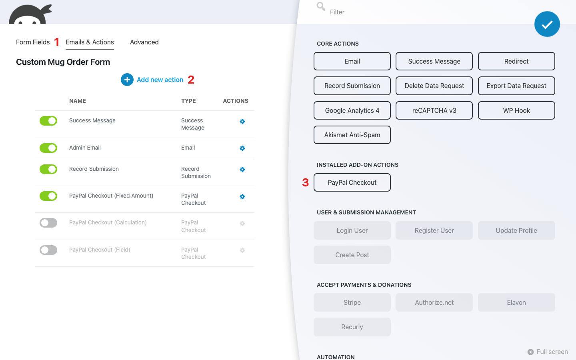Click the Elavon payment action
576x360 pixels.
click(516, 302)
